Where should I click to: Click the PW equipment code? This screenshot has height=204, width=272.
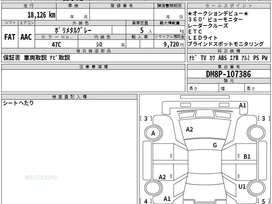265,58
